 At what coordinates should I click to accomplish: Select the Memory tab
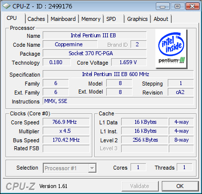[91, 19]
